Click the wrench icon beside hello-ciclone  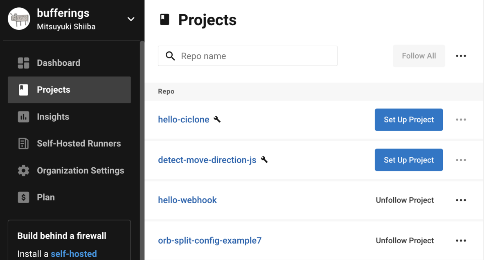pyautogui.click(x=217, y=119)
